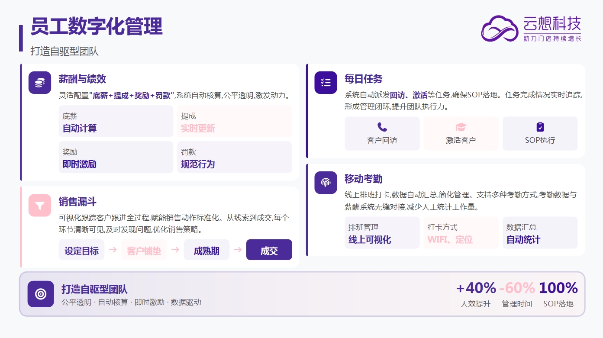This screenshot has height=338, width=603.
Task: Click the checklist icon beside 每日任务
Action: [x=326, y=83]
